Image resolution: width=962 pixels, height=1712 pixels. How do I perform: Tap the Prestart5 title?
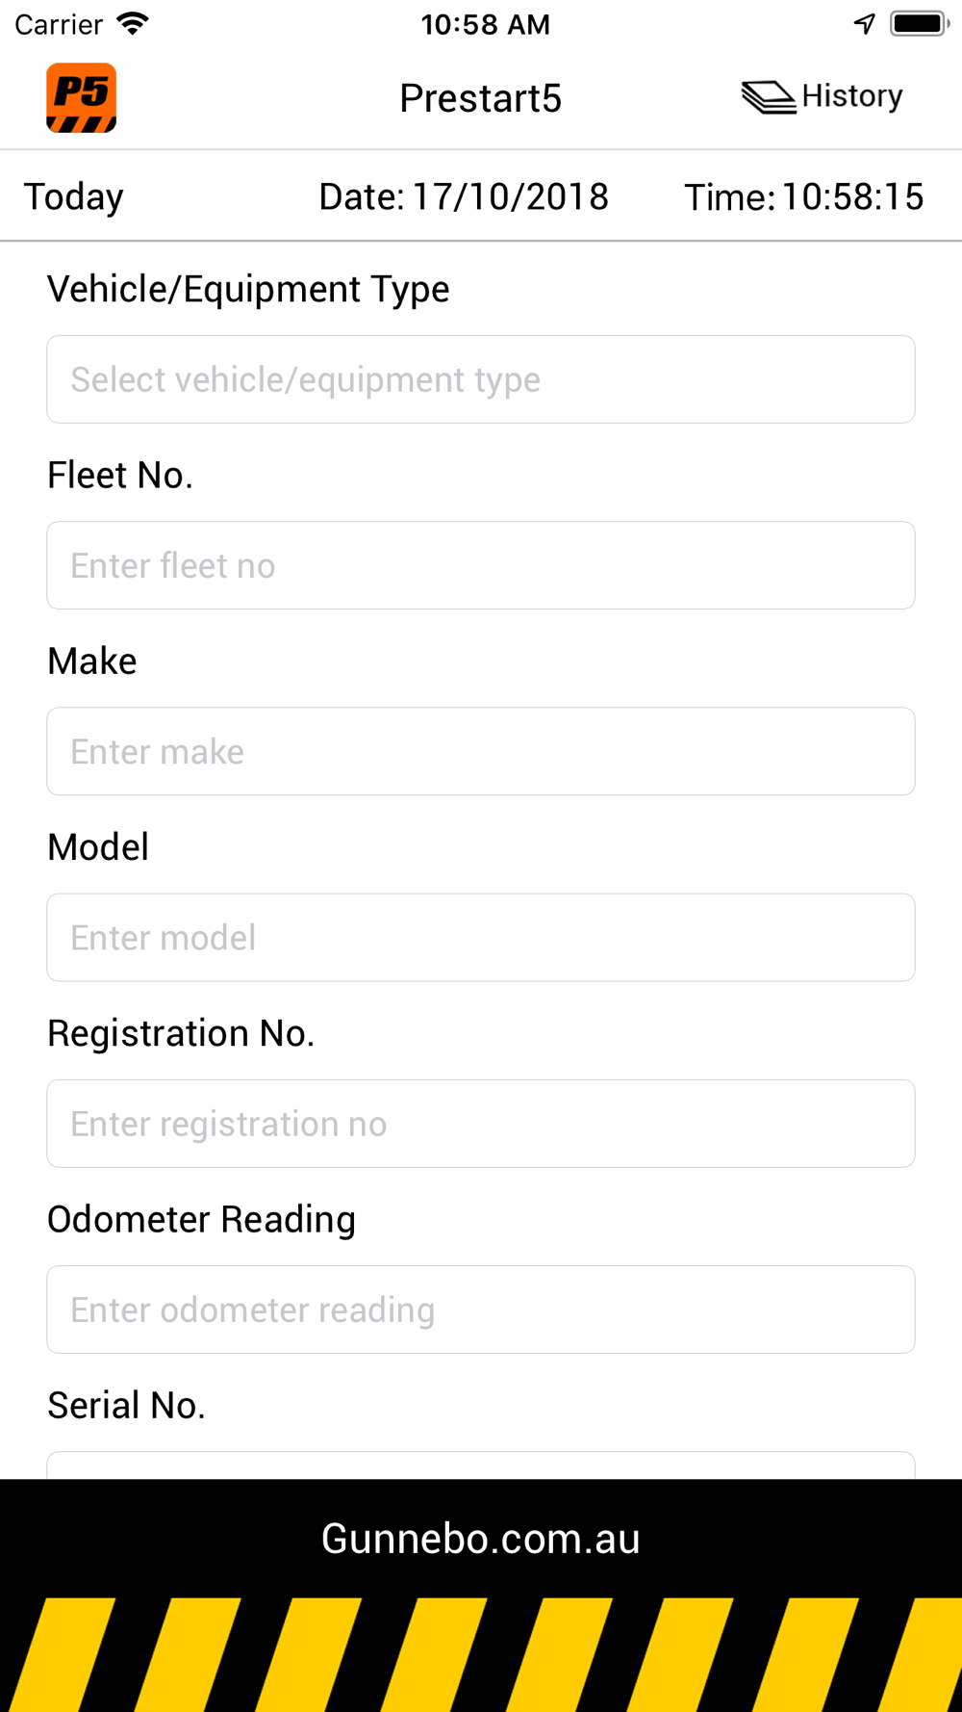(x=480, y=98)
